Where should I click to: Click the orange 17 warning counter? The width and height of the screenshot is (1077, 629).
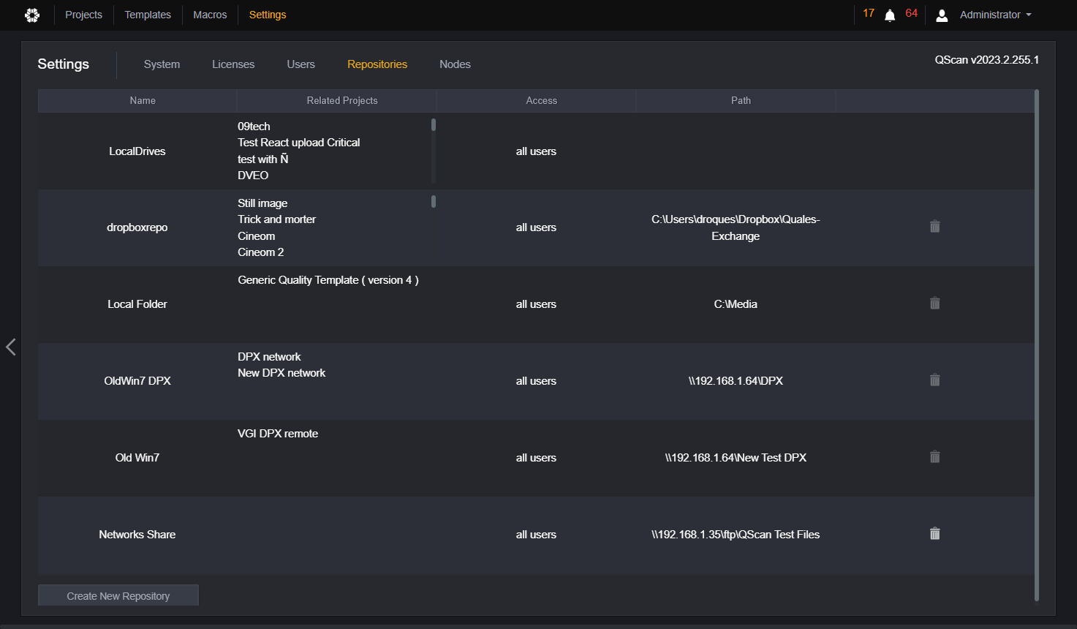pos(869,13)
